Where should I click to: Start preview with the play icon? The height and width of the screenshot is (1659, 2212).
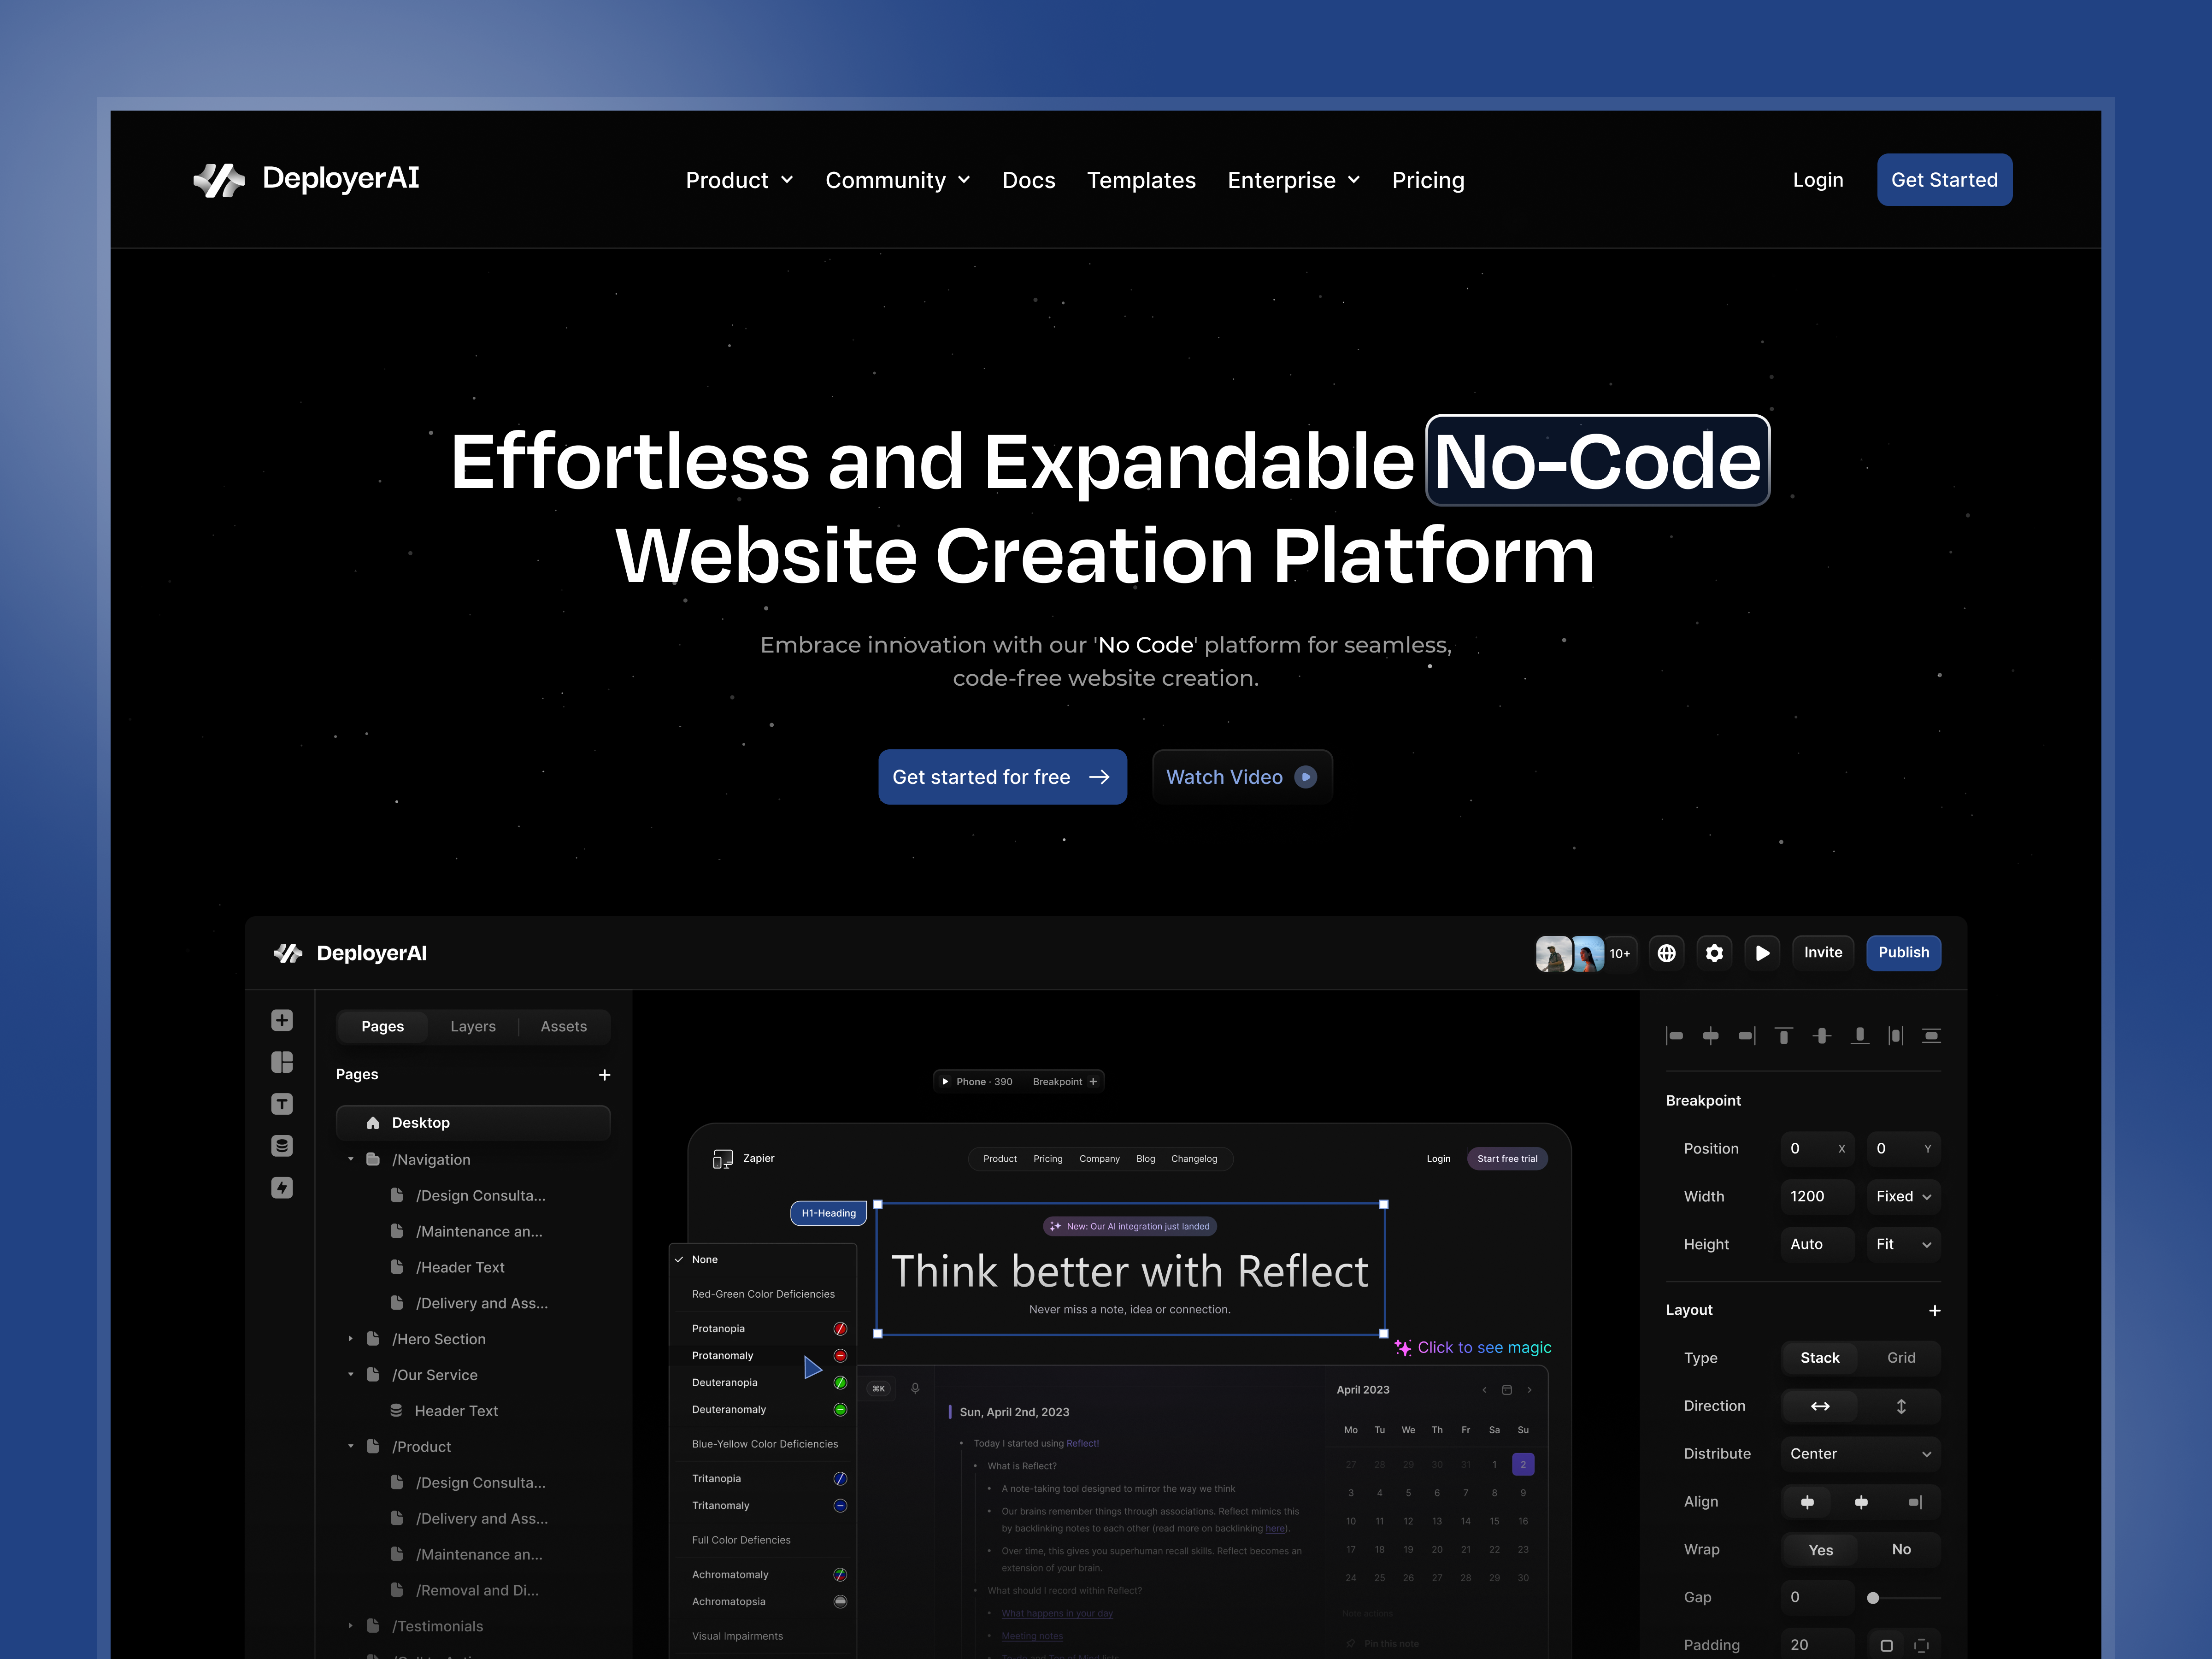click(x=1762, y=953)
